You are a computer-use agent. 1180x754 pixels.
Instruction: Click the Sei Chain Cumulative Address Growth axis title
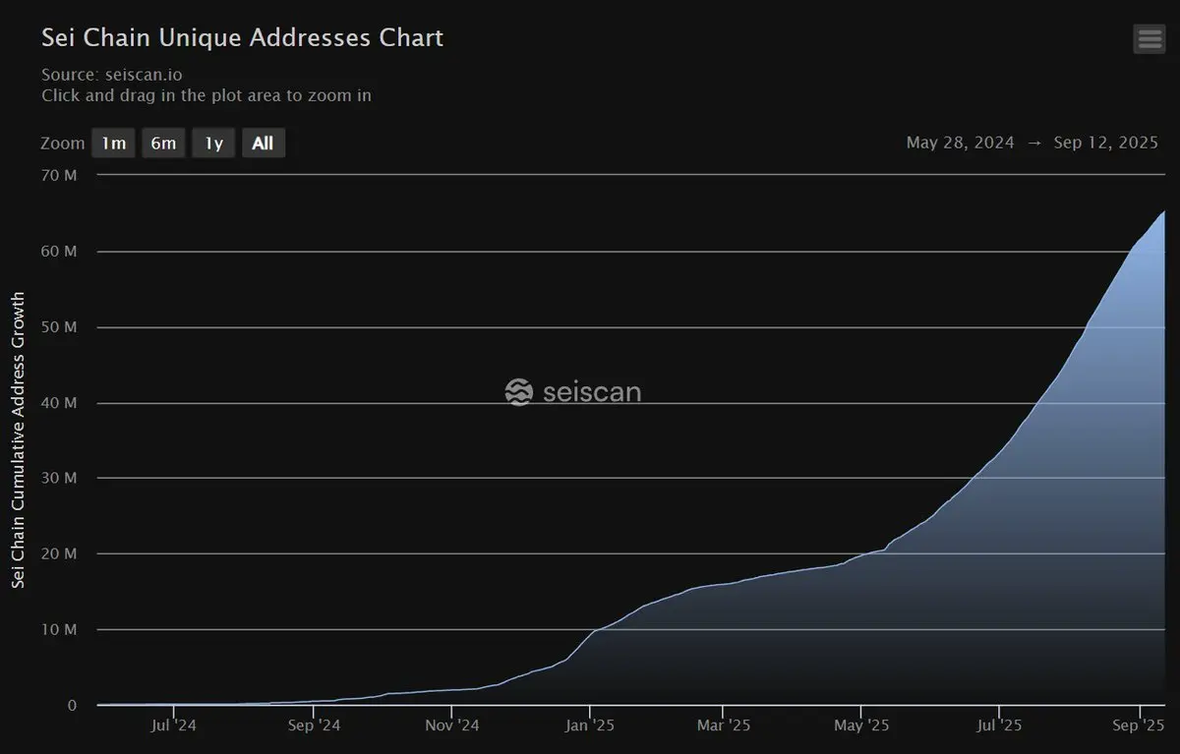(x=18, y=440)
